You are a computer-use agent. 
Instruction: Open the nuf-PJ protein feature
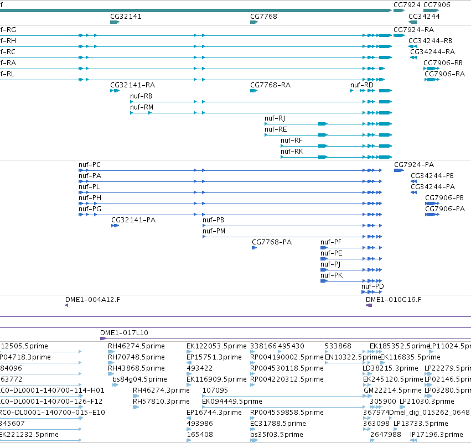(x=330, y=265)
